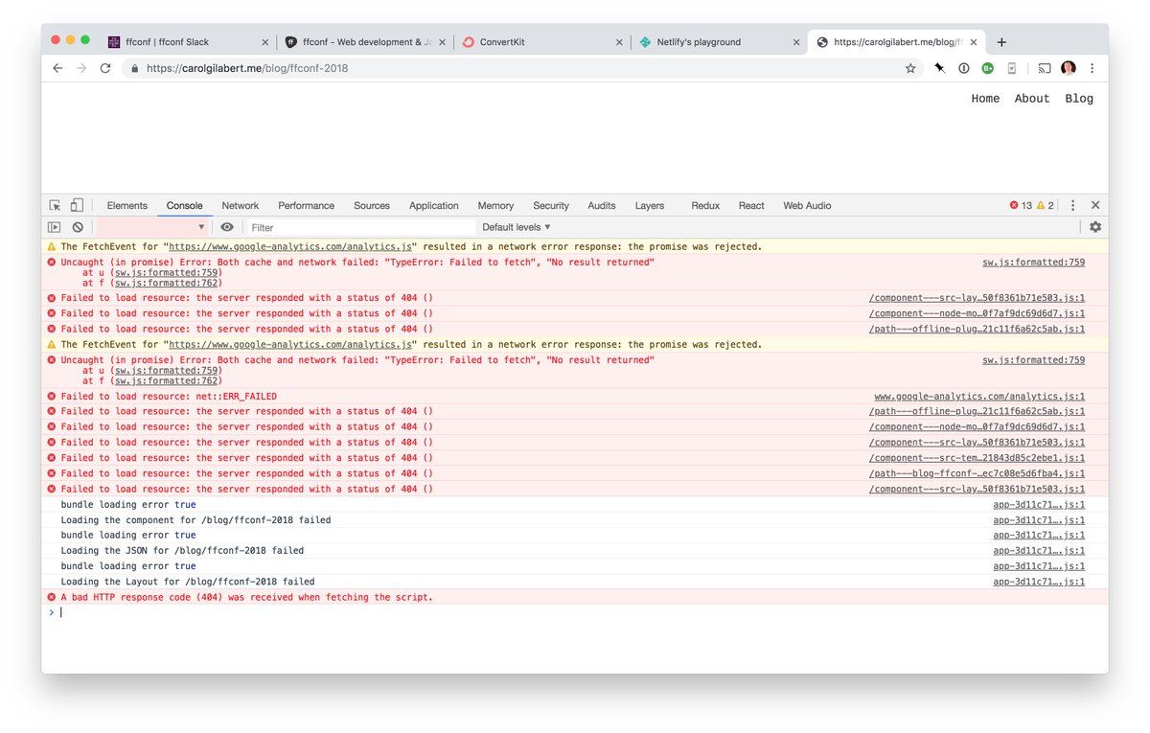Open Chrome's three-dot main menu
Image resolution: width=1150 pixels, height=733 pixels.
1092,68
